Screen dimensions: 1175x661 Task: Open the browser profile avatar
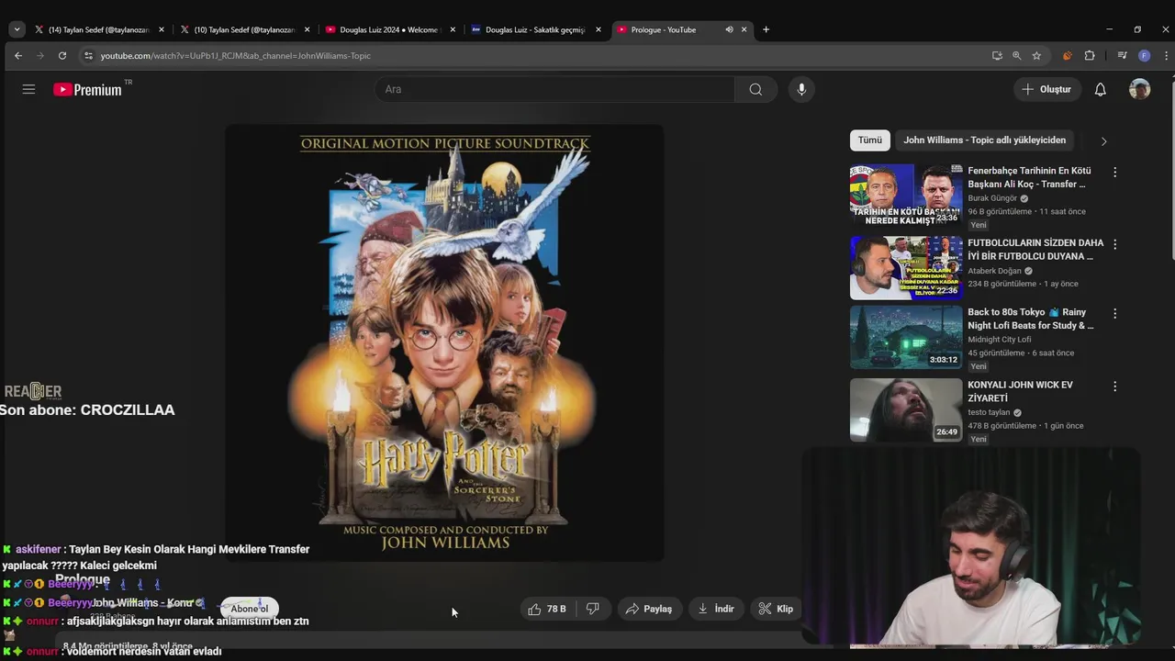click(1144, 56)
